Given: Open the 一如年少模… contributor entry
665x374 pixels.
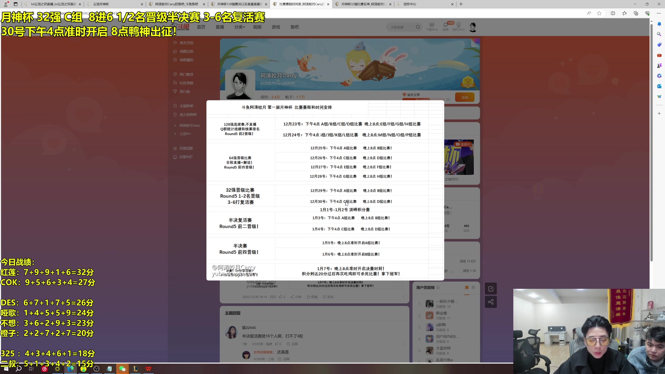Looking at the screenshot, I should (x=442, y=304).
